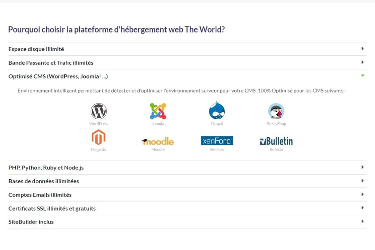Viewport: 375px width, 250px height.
Task: Click the xenForo logo
Action: (x=217, y=141)
